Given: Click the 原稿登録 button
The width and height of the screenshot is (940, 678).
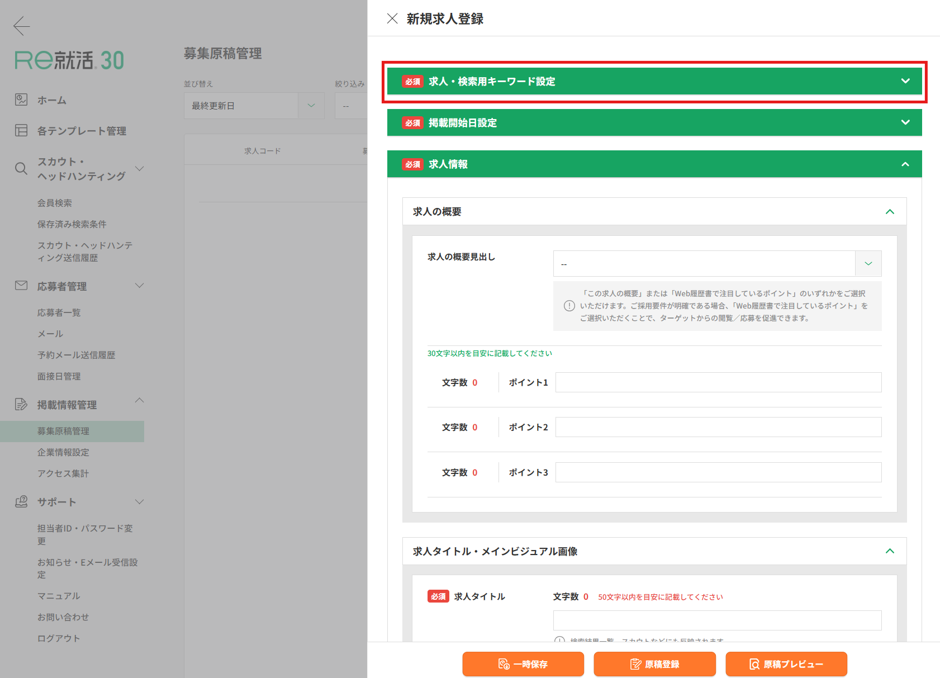Looking at the screenshot, I should point(654,664).
